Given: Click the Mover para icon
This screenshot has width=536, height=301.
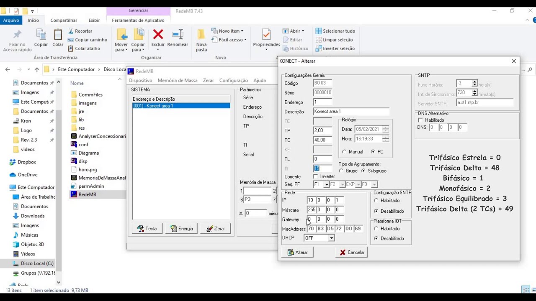Looking at the screenshot, I should tap(121, 35).
